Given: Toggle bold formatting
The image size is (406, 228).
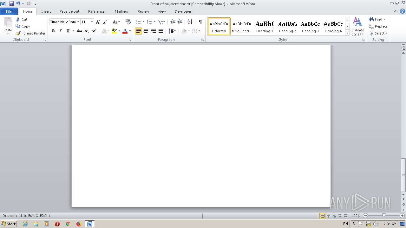Looking at the screenshot, I should tap(53, 31).
